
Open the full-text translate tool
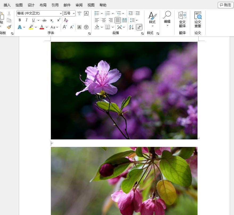click(x=182, y=19)
